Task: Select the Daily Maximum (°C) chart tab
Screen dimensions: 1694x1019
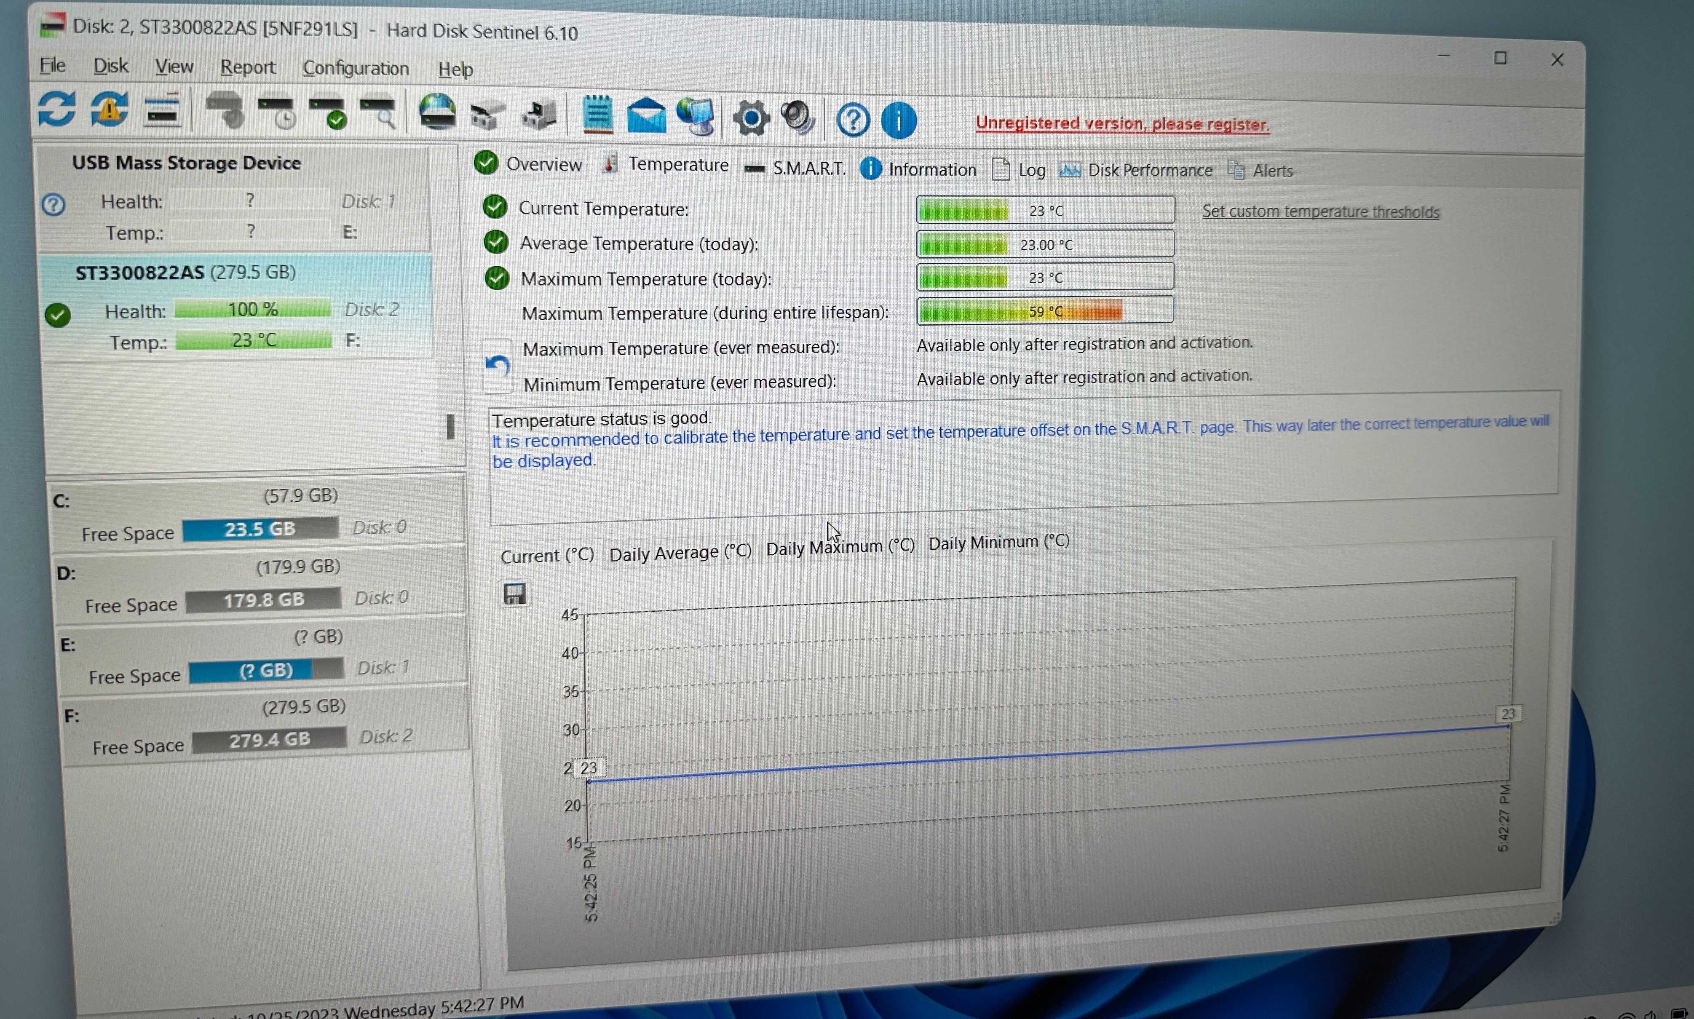Action: 840,547
